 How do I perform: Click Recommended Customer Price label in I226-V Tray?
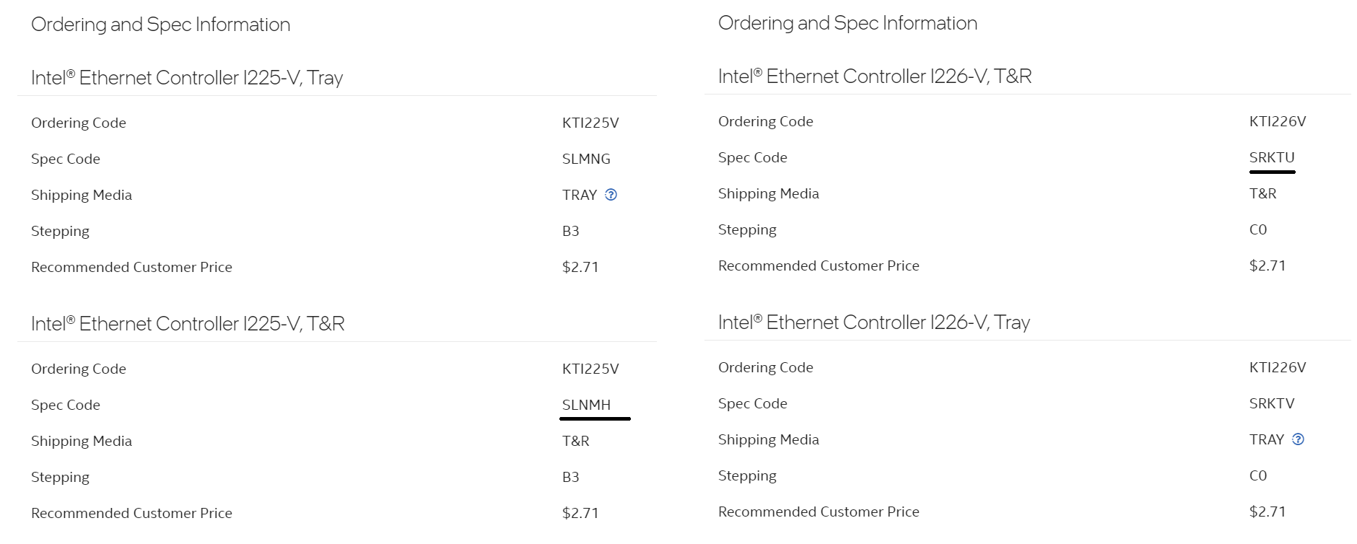click(x=819, y=512)
